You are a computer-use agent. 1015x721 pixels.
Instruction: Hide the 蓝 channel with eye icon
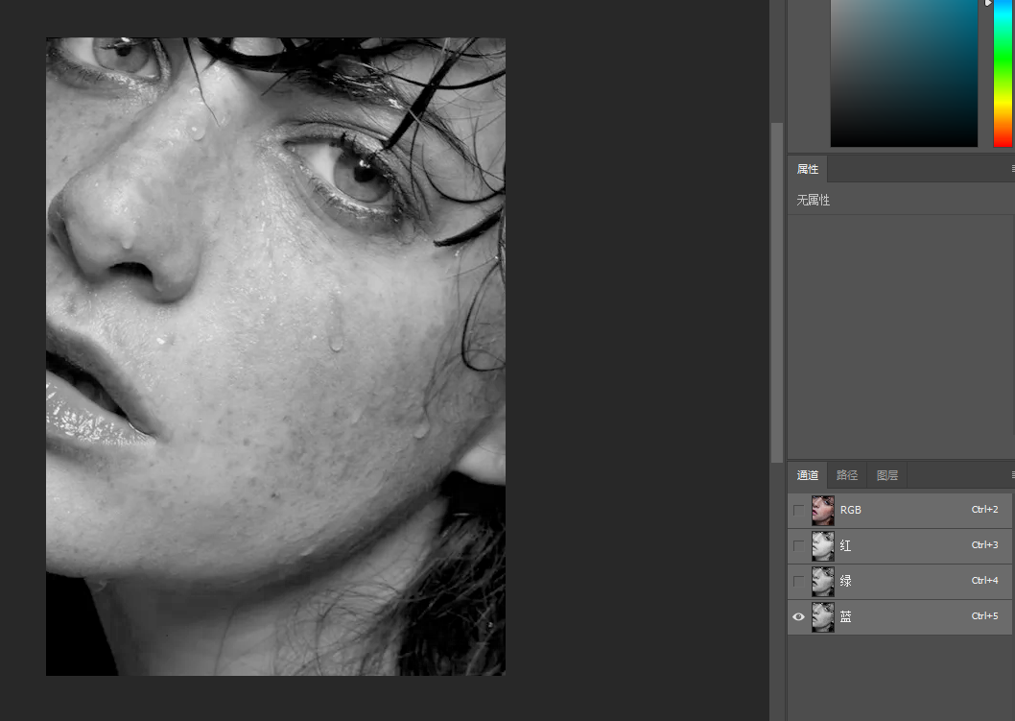point(799,616)
